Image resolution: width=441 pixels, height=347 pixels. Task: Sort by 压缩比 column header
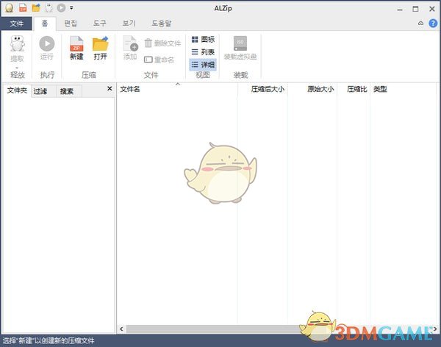pos(354,89)
